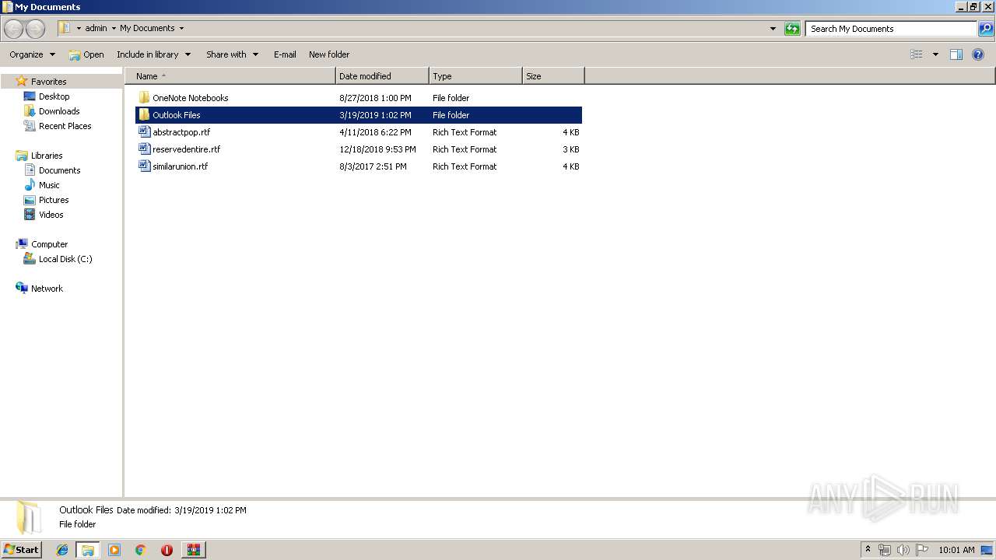Expand the address bar history dropdown
Image resolution: width=996 pixels, height=560 pixels.
click(x=773, y=29)
